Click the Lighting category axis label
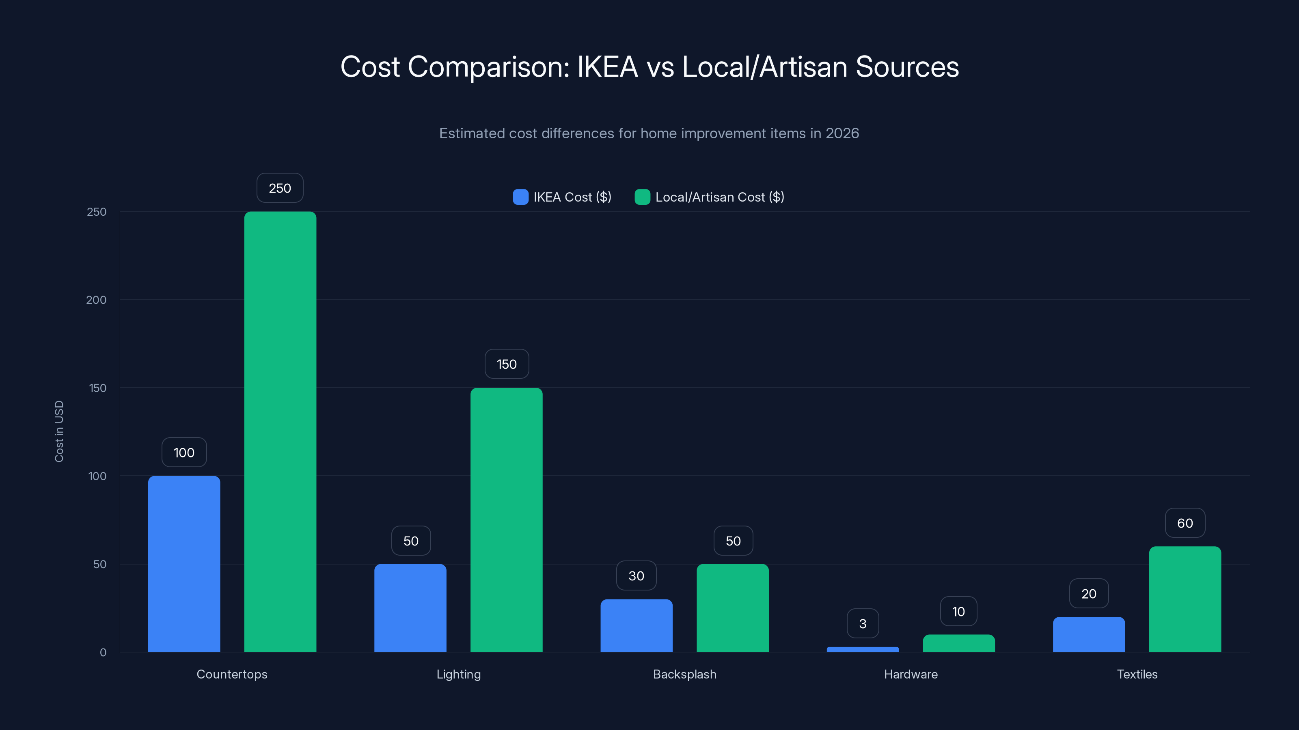This screenshot has height=730, width=1299. [458, 674]
